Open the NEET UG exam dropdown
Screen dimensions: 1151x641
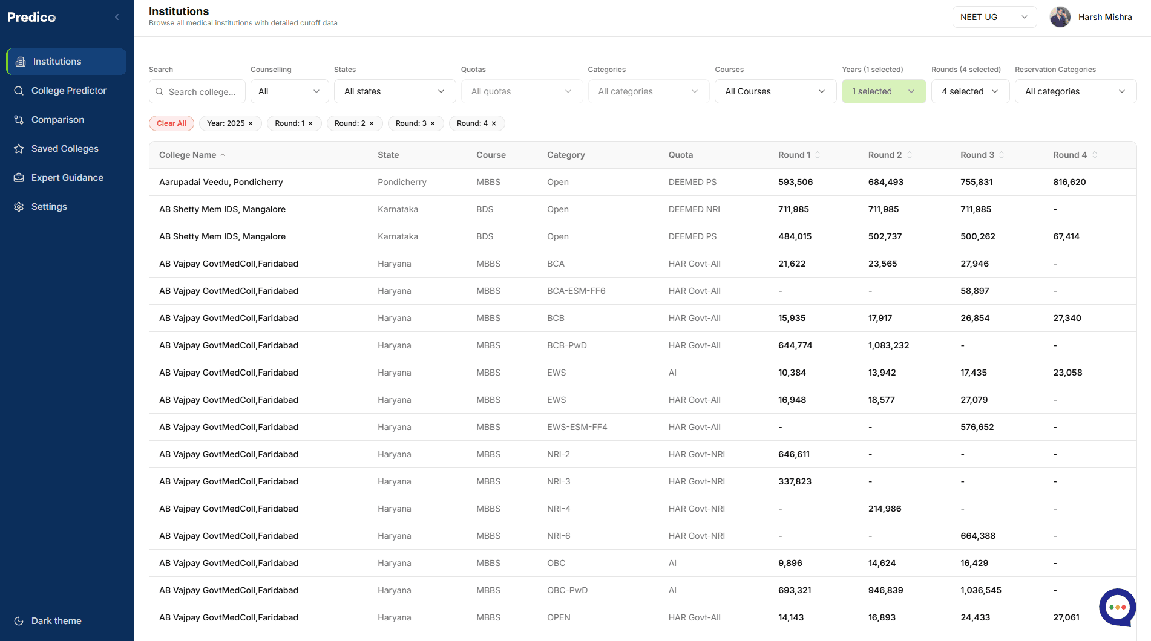pos(994,17)
